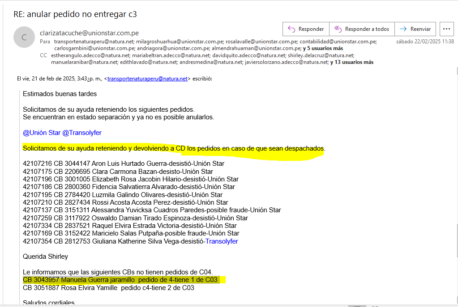Screen dimensions: 458x307
Task: Click the Responder reply button
Action: point(306,29)
